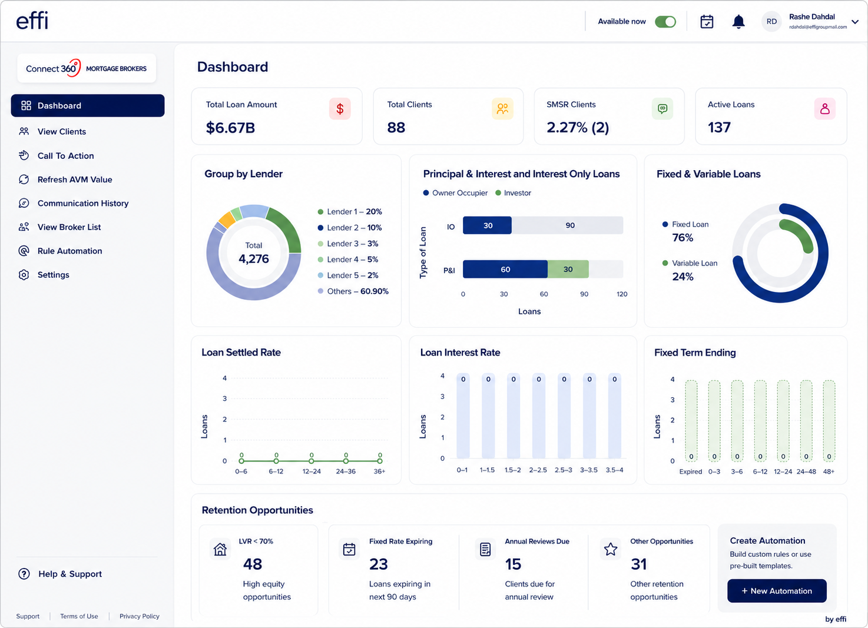Click the Connect 360 Mortgage Brokers logo
Image resolution: width=868 pixels, height=628 pixels.
coord(87,68)
